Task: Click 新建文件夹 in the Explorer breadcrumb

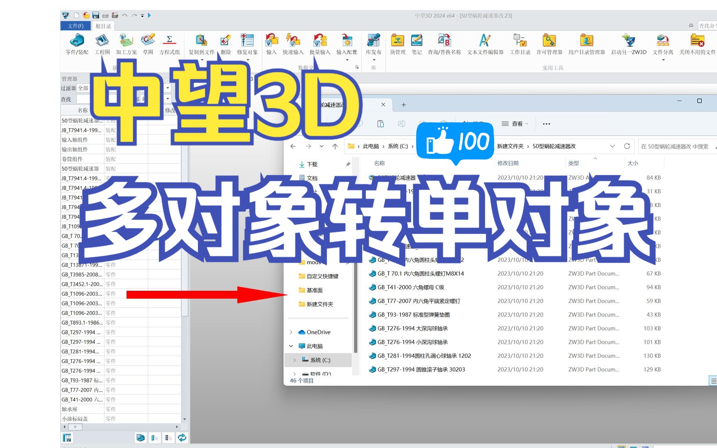Action: pos(510,146)
